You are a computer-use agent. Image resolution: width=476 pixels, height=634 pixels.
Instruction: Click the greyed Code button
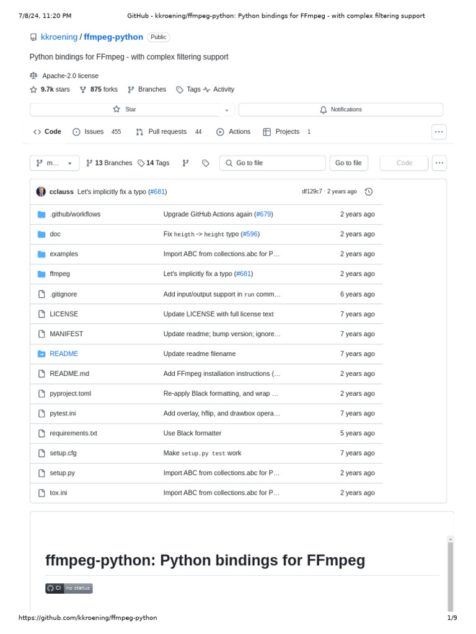(x=404, y=163)
